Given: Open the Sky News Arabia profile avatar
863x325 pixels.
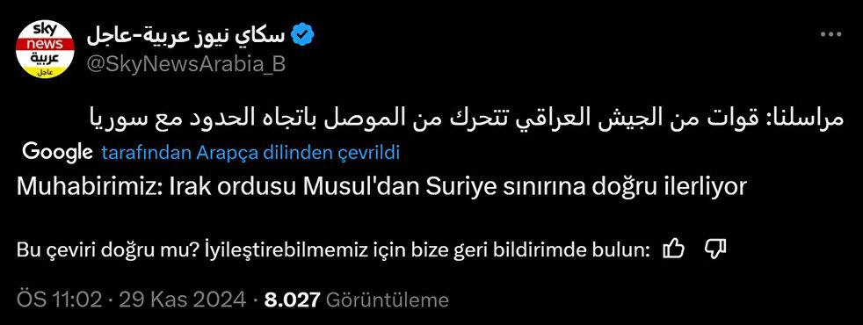Looking at the screenshot, I should pos(45,49).
